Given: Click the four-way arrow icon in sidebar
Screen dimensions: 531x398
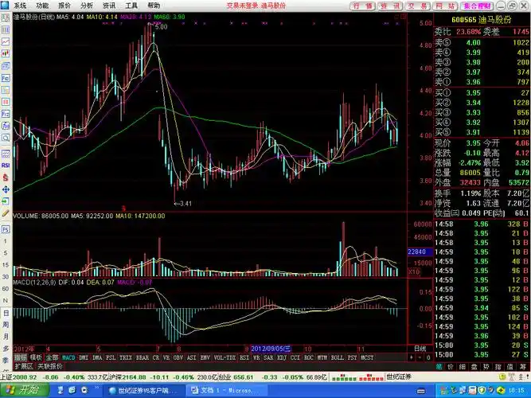Looking at the screenshot, I should pyautogui.click(x=6, y=190).
